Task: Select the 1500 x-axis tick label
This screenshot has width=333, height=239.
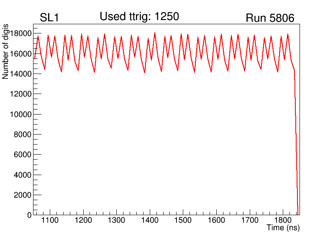Action: point(183,221)
